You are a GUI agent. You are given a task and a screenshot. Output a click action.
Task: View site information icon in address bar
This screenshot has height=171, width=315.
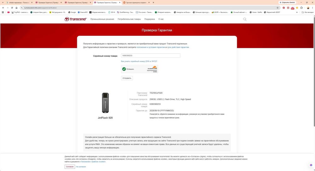point(22,8)
